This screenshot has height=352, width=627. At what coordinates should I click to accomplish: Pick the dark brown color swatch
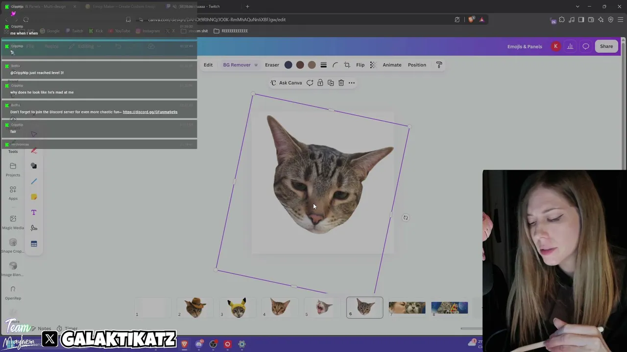[300, 65]
